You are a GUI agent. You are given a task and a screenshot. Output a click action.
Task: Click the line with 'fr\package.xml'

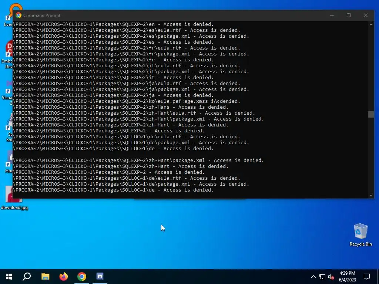(131, 54)
